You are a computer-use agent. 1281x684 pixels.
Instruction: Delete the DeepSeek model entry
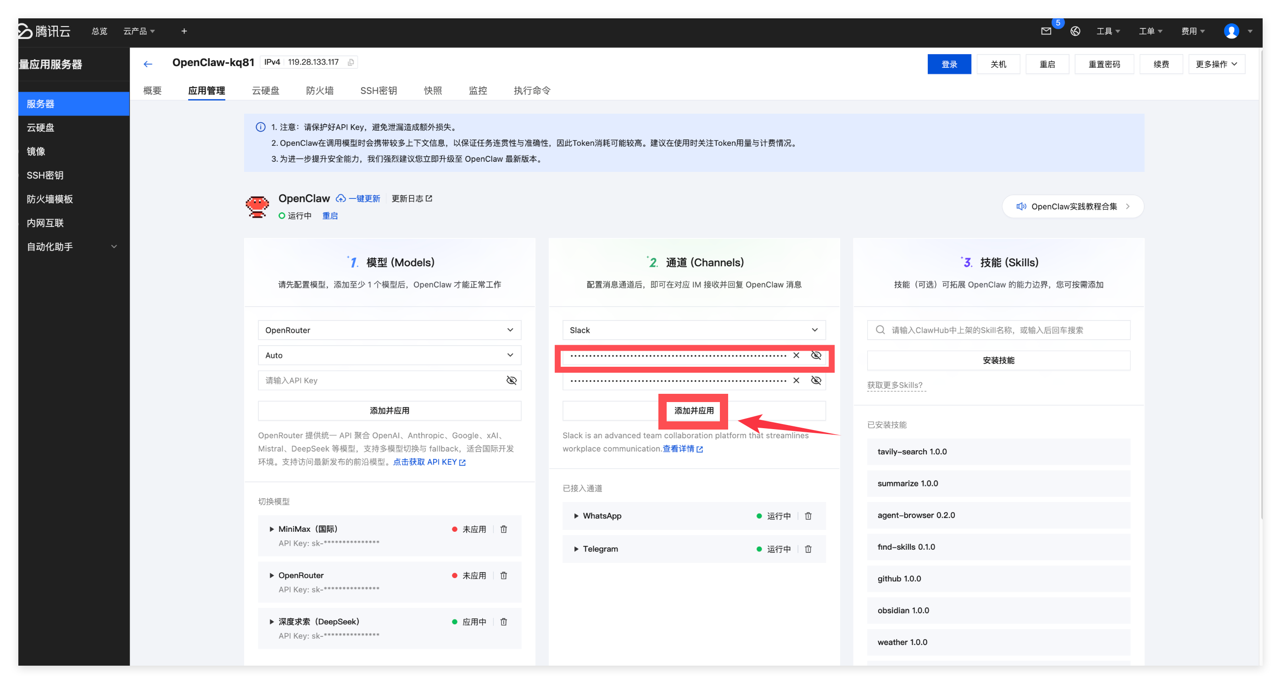pos(503,622)
